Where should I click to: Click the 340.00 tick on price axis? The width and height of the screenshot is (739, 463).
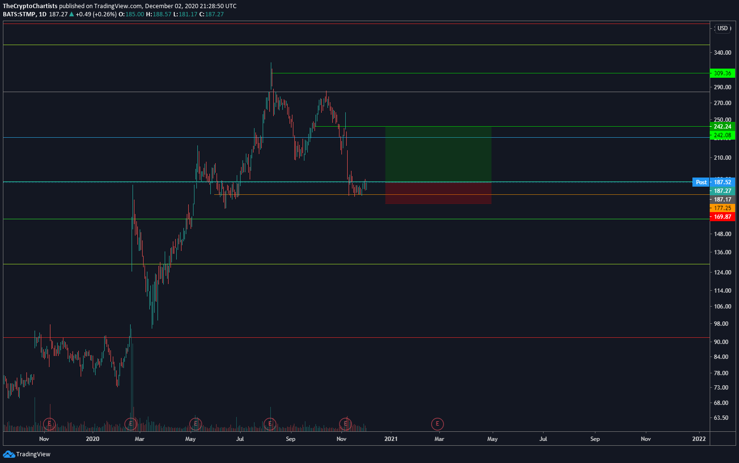[722, 53]
